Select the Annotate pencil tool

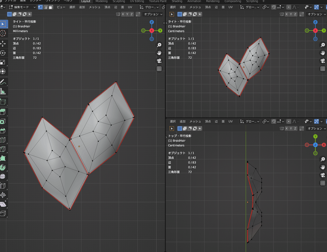(x=3, y=82)
